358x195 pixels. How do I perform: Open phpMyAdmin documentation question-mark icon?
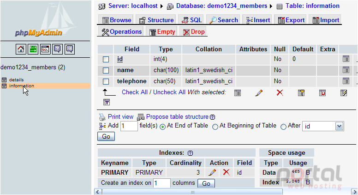(57, 49)
